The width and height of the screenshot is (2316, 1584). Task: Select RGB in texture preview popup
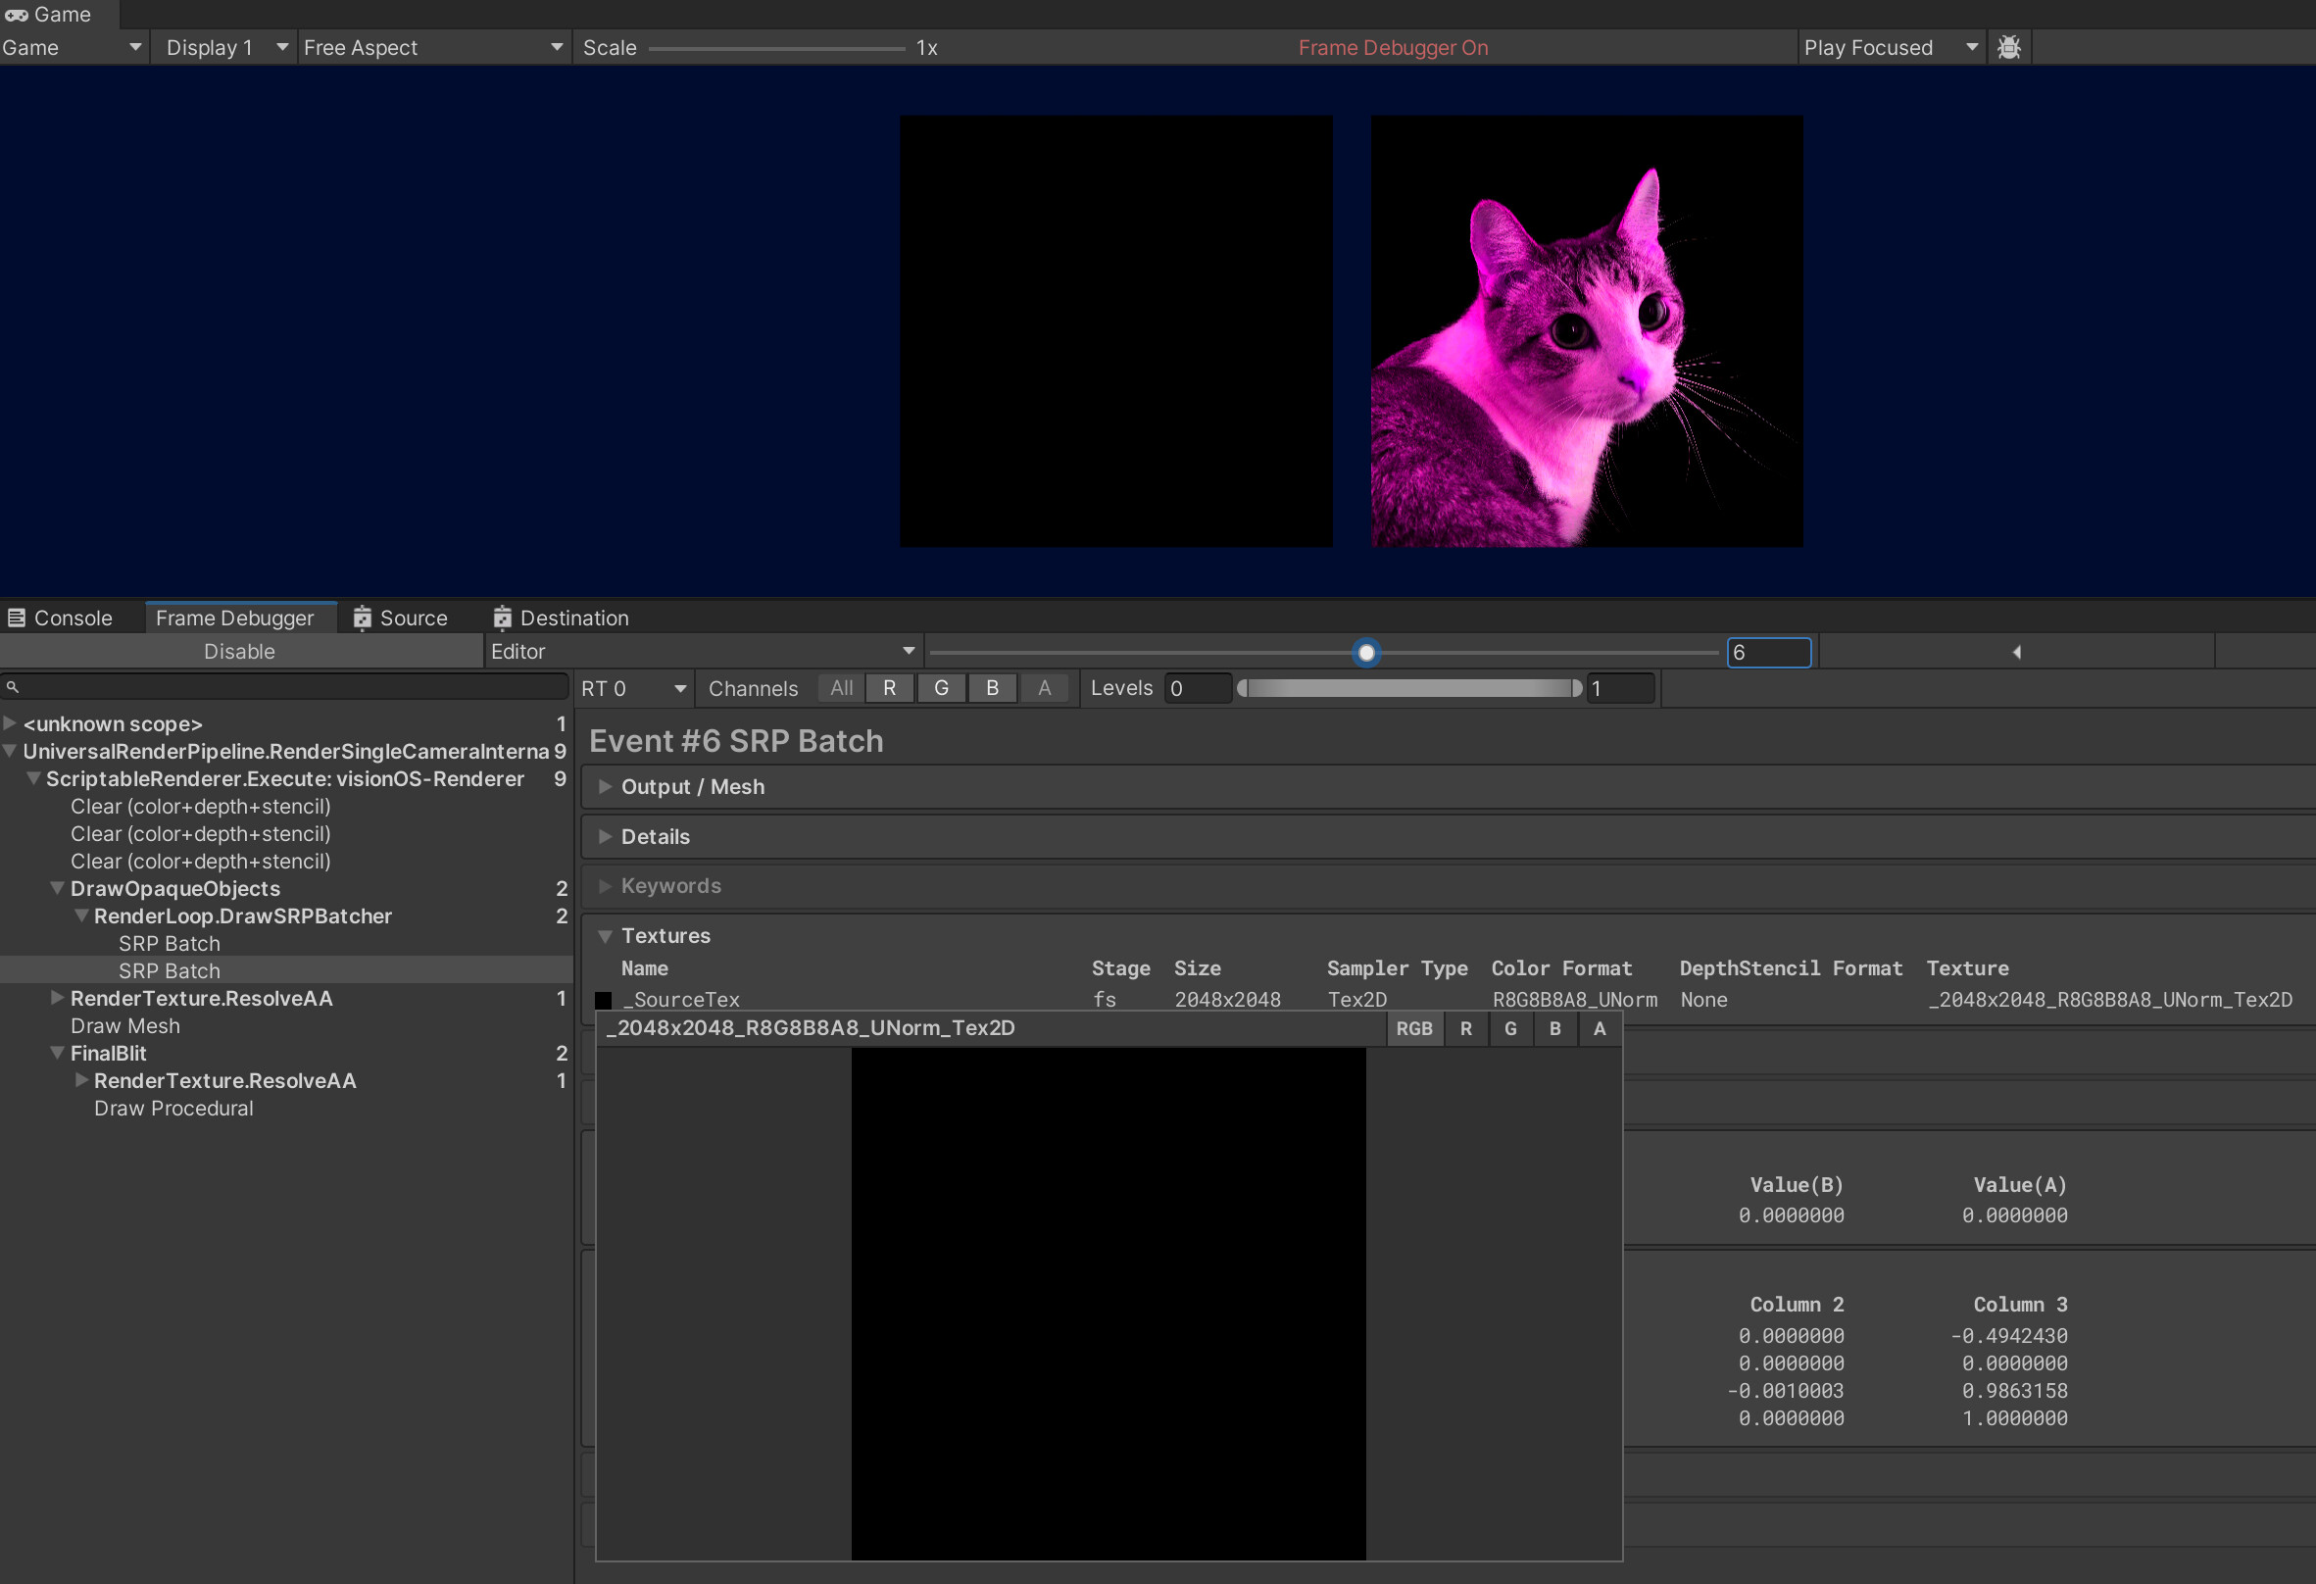coord(1414,1029)
